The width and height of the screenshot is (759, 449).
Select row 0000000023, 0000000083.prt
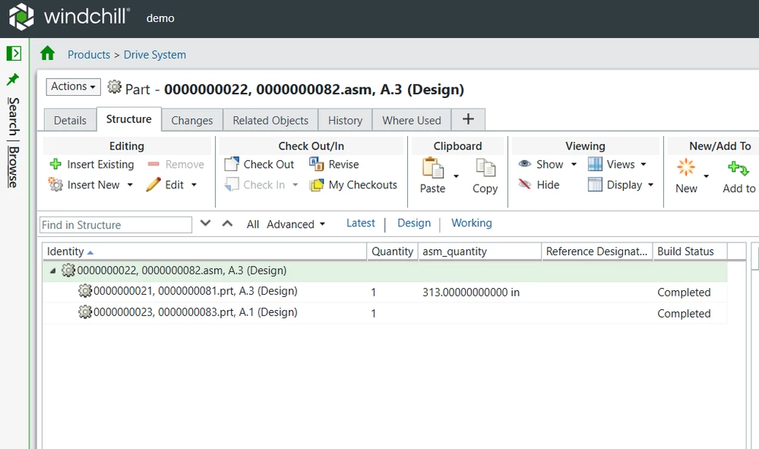click(x=385, y=313)
